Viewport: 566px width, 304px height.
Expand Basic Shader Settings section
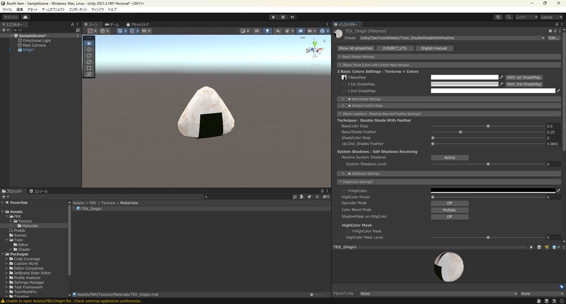tap(449, 57)
